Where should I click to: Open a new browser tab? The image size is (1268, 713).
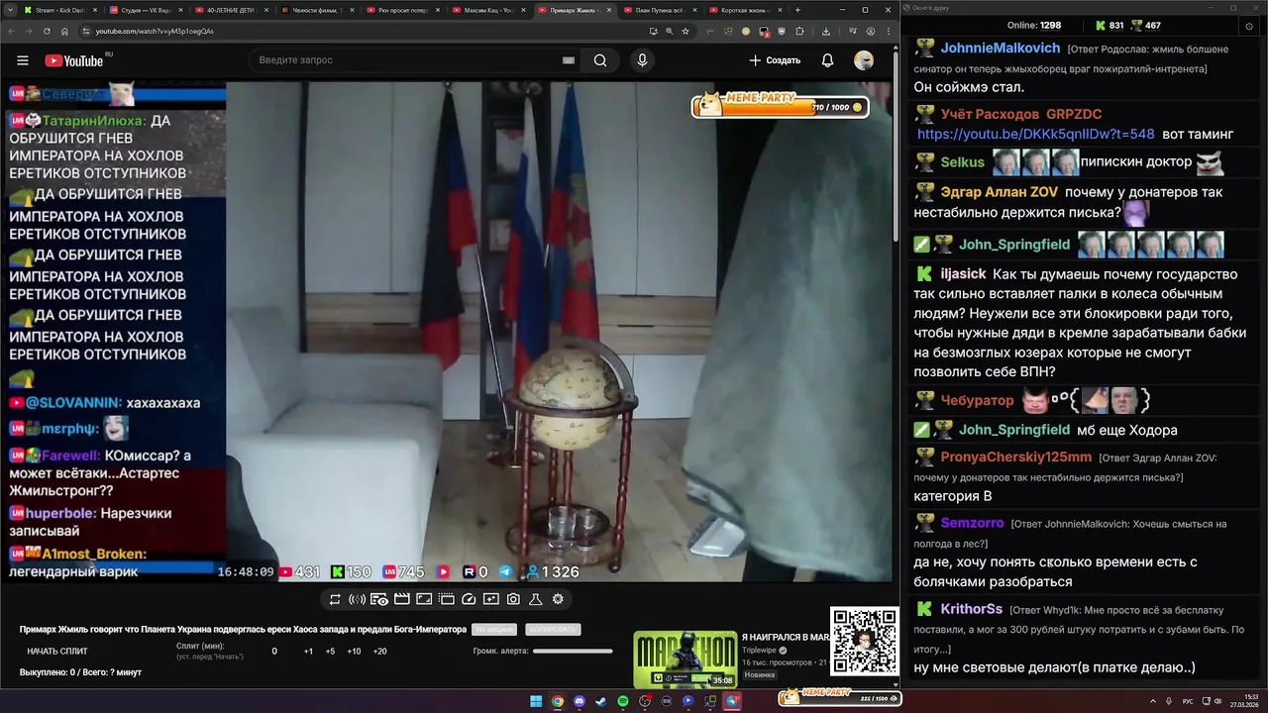coord(797,10)
